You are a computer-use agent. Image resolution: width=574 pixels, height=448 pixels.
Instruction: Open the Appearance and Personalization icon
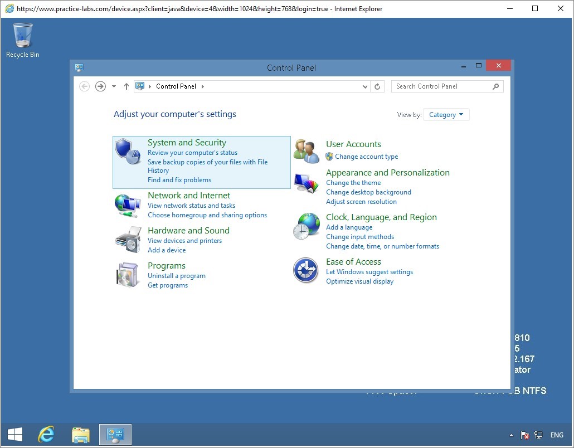[307, 184]
